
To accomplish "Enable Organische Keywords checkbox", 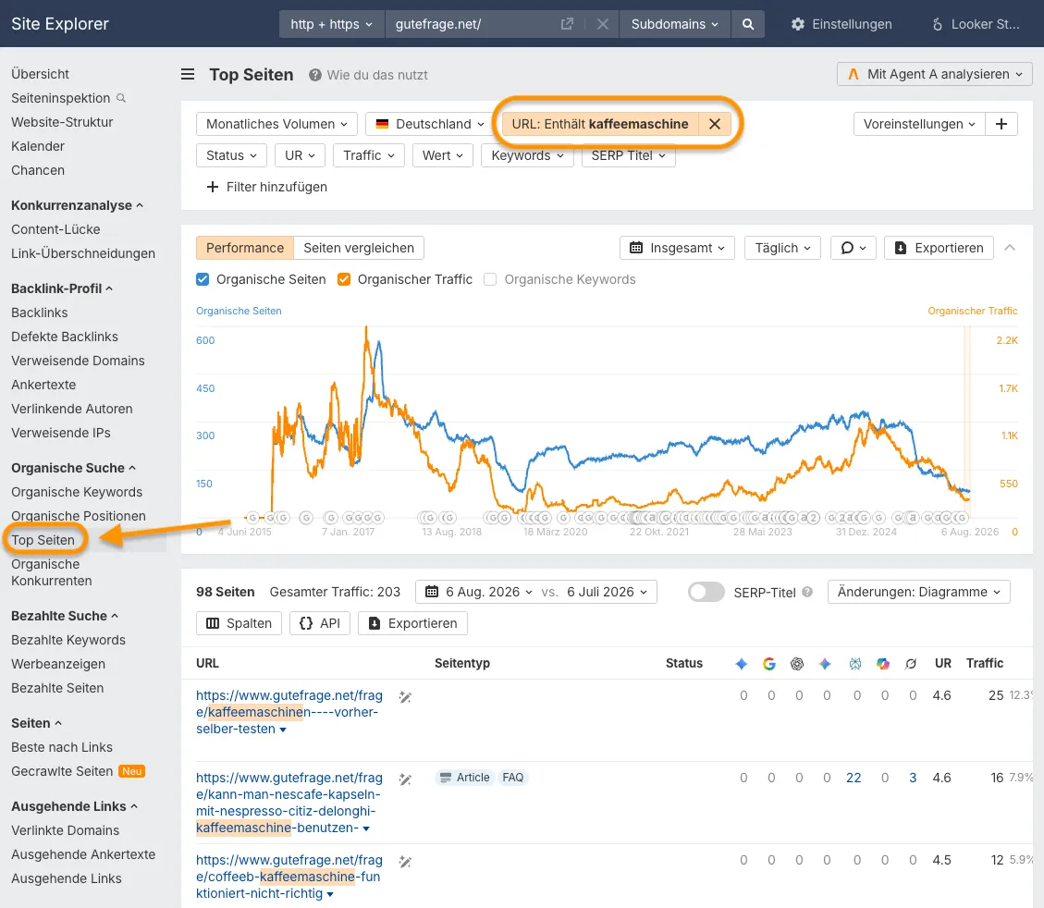I will tap(490, 279).
